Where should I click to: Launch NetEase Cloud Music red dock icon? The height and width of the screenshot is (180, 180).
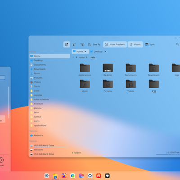pyautogui.click(x=99, y=175)
